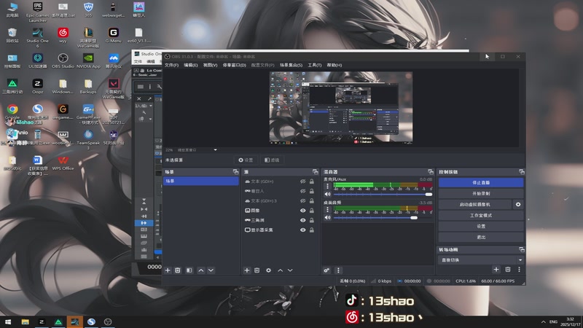The image size is (583, 328).
Task: Pop out the 场景 dock panel
Action: (235, 172)
